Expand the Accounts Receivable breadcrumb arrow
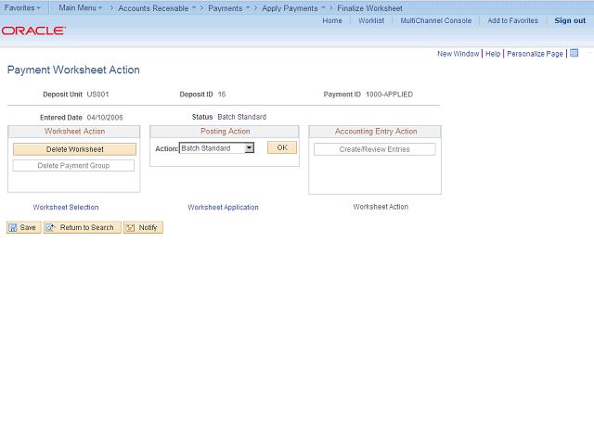Screen dimensions: 594x445 pyautogui.click(x=194, y=7)
